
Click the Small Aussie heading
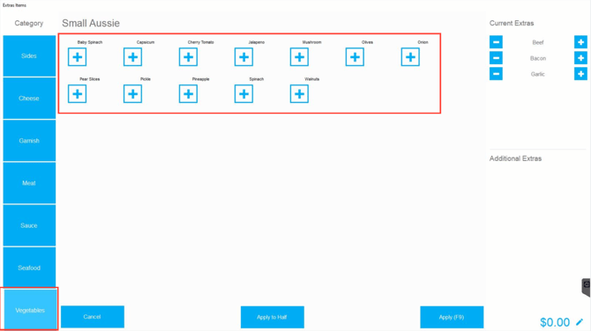91,23
